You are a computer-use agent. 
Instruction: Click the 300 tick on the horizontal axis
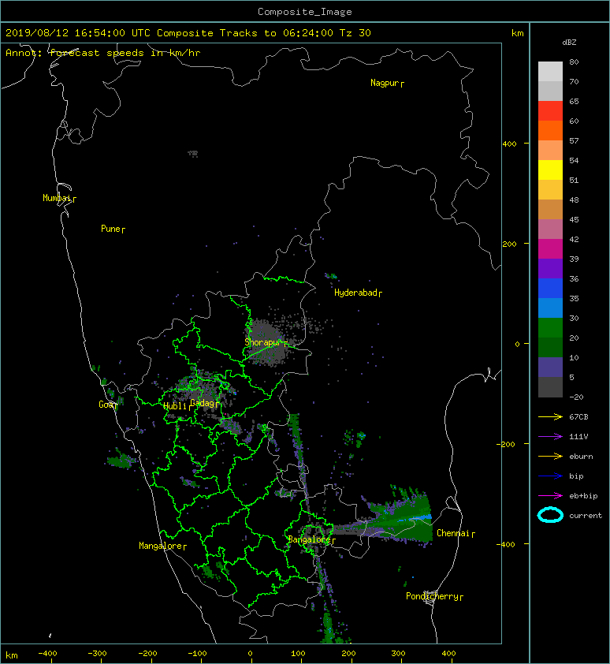pyautogui.click(x=398, y=654)
